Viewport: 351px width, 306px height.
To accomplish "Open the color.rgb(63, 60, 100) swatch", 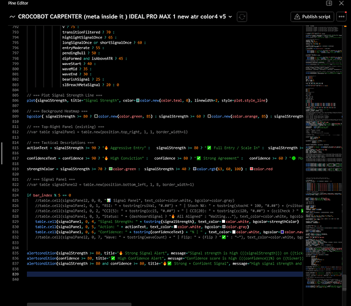I will (x=194, y=169).
